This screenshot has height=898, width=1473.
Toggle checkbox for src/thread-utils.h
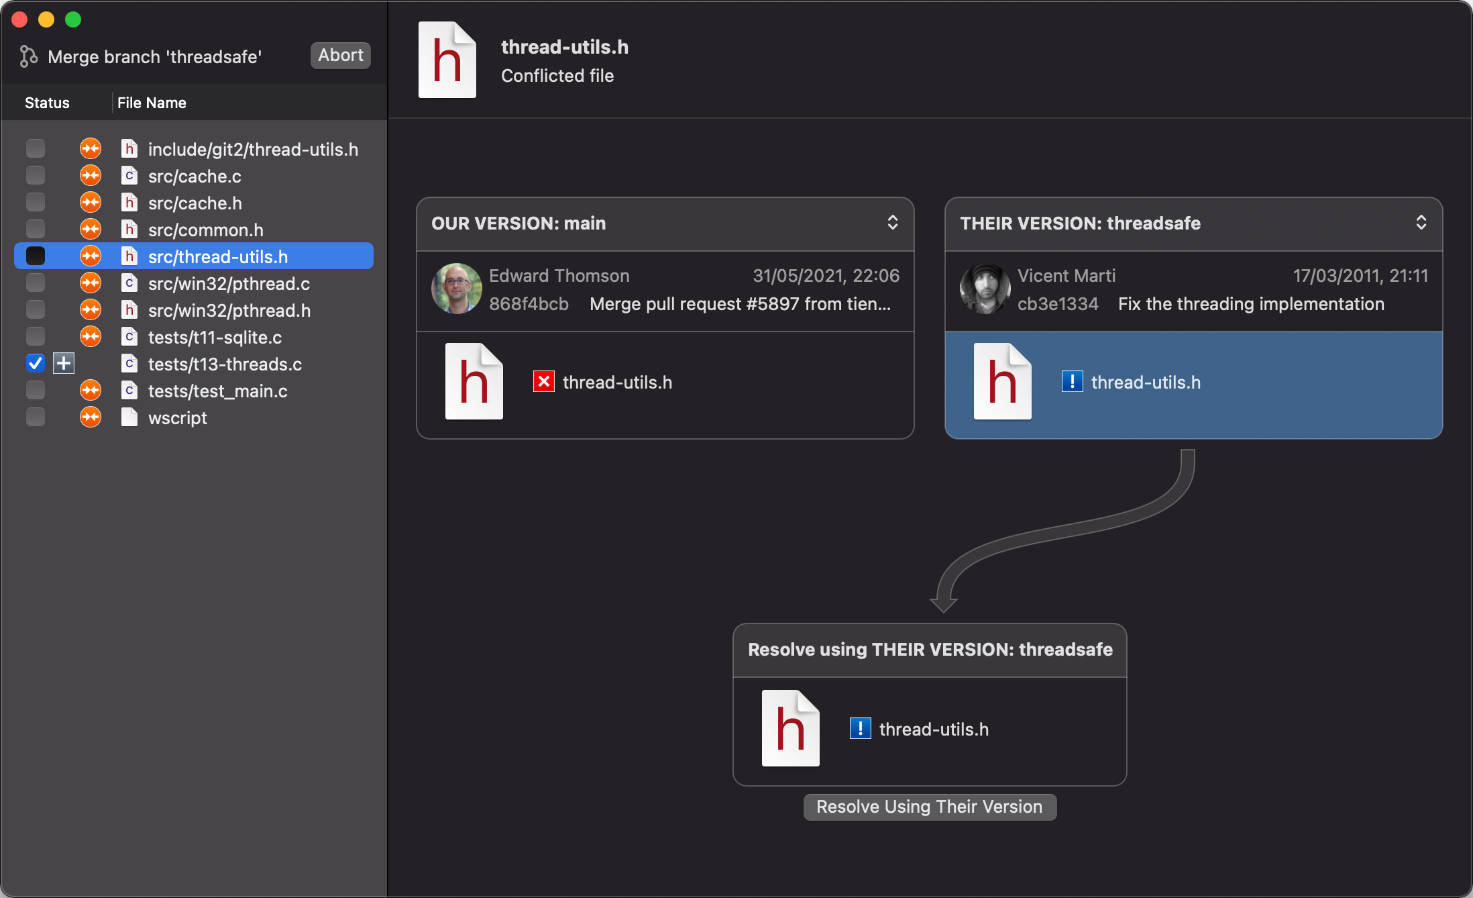pyautogui.click(x=36, y=256)
